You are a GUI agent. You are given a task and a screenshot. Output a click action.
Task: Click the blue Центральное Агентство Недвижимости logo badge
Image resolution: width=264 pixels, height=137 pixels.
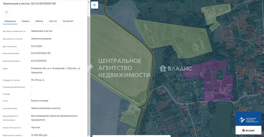(x=248, y=120)
